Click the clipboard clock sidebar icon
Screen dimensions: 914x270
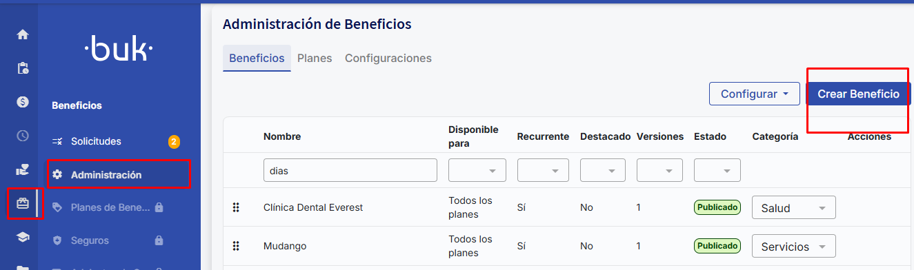[23, 68]
